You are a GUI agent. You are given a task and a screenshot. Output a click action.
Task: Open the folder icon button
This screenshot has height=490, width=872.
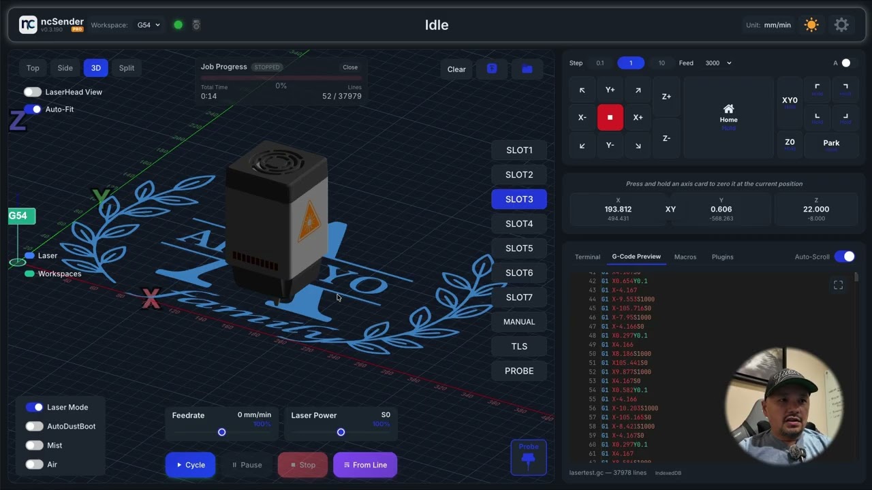527,69
